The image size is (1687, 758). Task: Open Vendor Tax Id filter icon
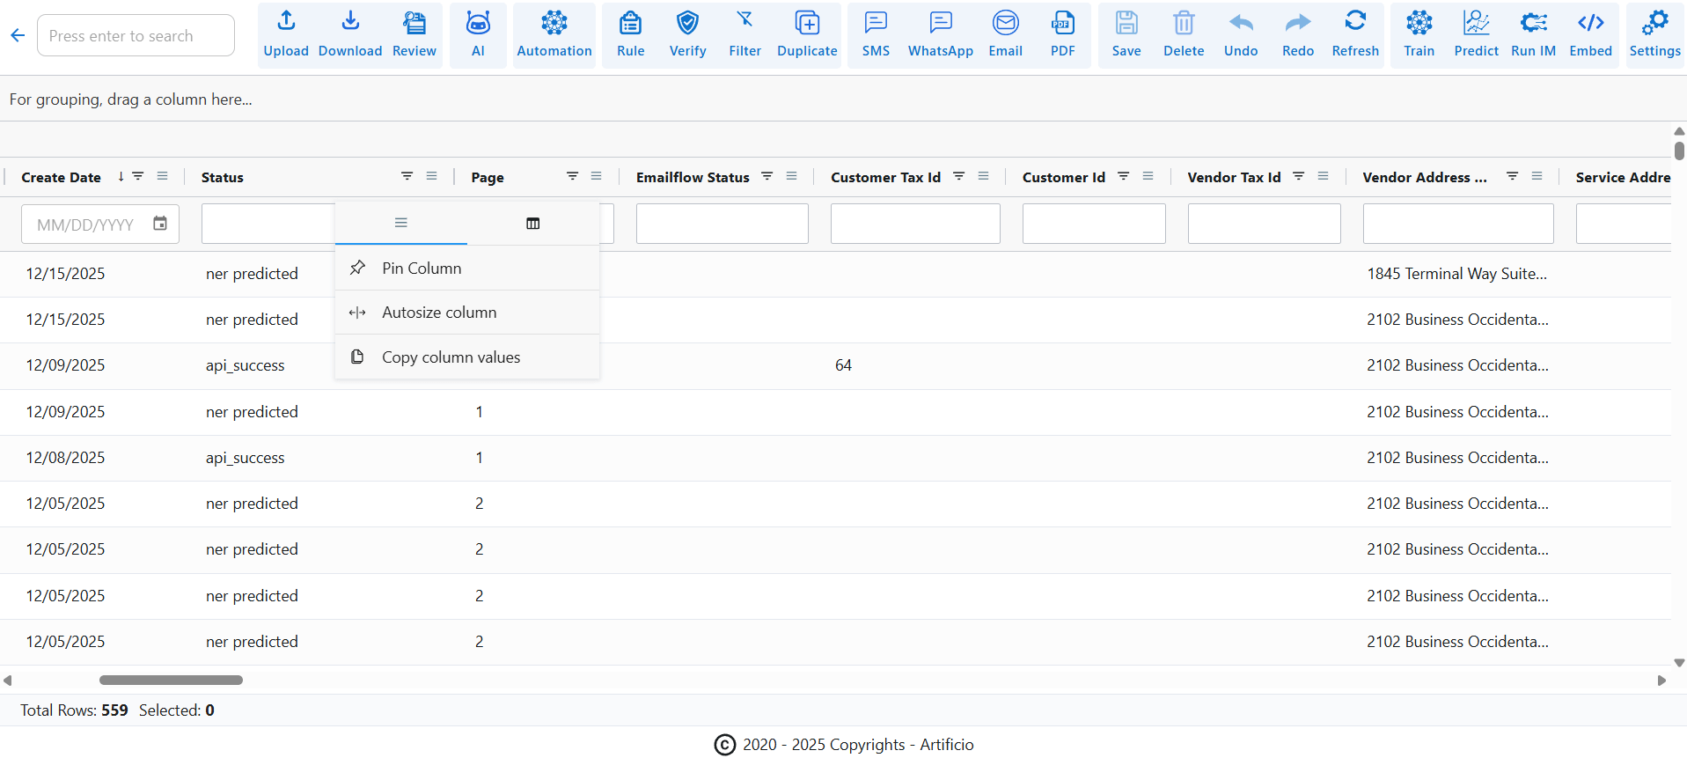point(1299,176)
